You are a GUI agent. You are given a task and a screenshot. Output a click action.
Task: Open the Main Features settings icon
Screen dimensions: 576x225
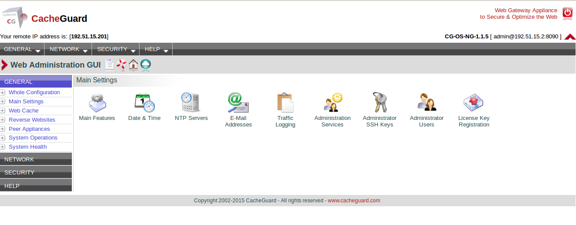97,103
